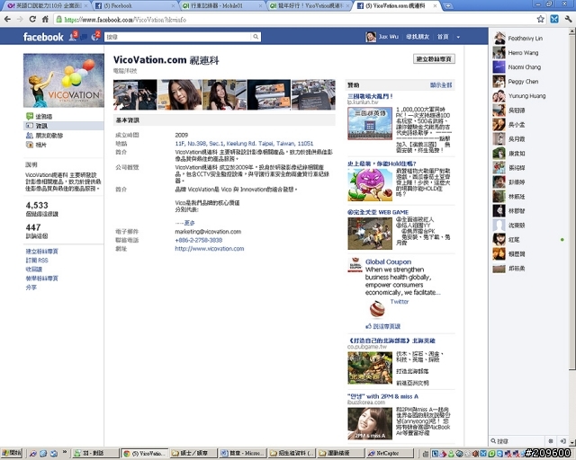Screen dimensions: 576x460
Task: Click the Jax Wu name link
Action: 388,37
